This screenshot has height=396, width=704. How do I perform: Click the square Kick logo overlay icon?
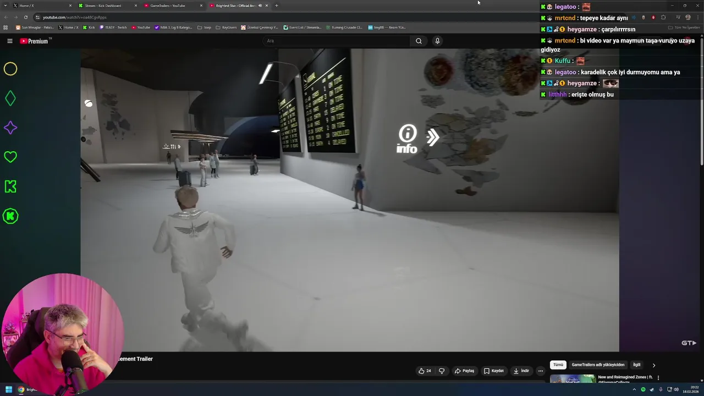(x=10, y=186)
